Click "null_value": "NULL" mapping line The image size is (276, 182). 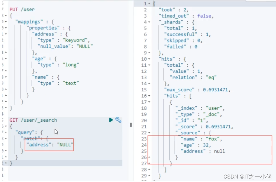coord(65,47)
